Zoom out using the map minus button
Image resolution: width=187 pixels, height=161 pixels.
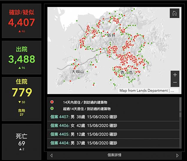coord(175,82)
